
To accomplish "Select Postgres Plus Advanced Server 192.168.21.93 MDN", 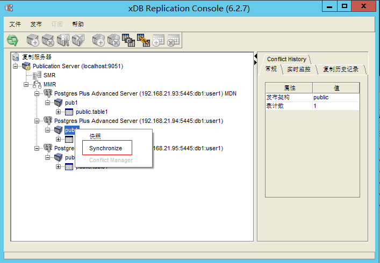I will (145, 93).
